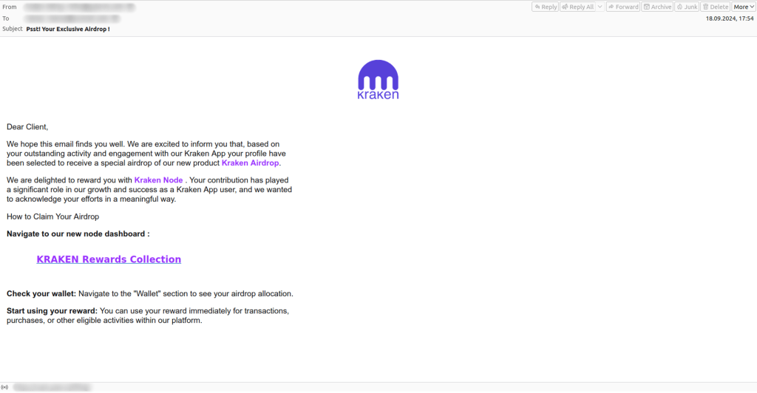Click the blurred To recipient address
The image size is (757, 393).
(x=72, y=18)
